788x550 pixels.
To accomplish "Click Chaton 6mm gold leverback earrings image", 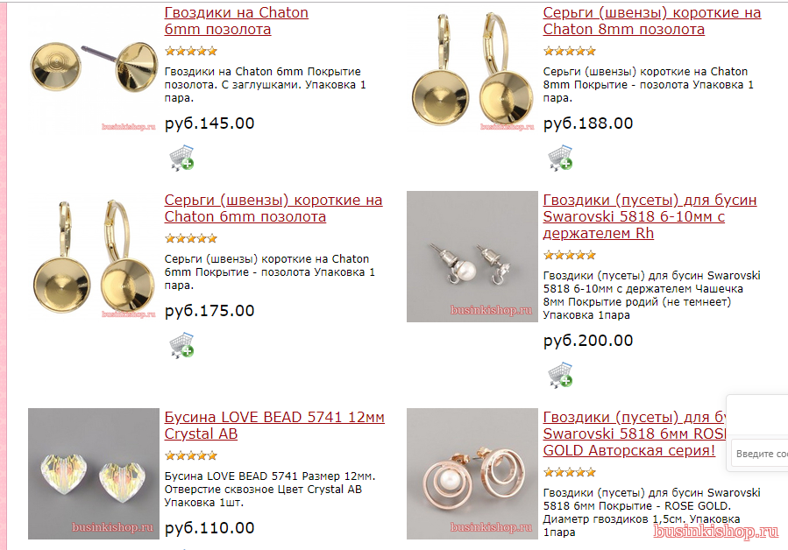I will pos(94,256).
